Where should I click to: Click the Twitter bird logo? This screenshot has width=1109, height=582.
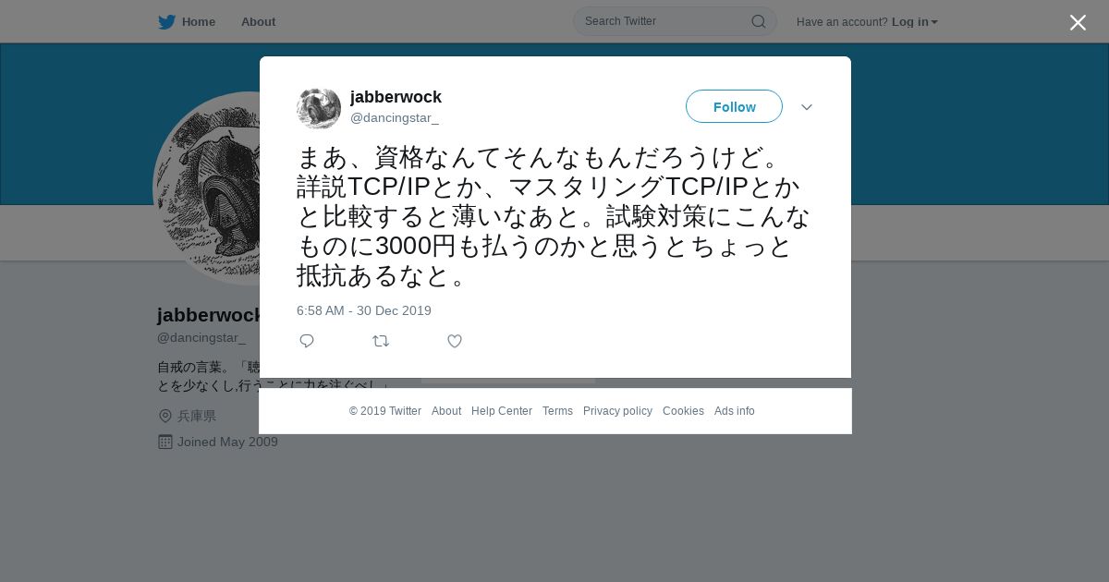[x=166, y=21]
